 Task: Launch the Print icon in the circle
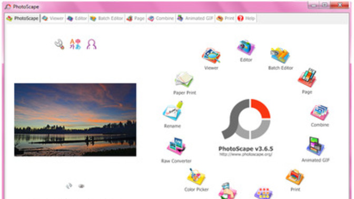coord(294,177)
